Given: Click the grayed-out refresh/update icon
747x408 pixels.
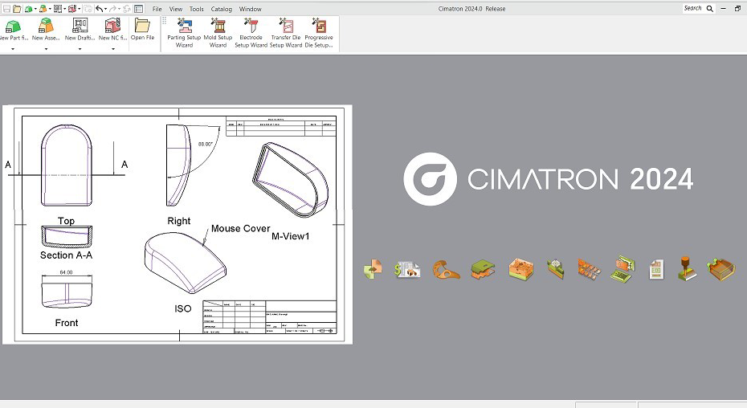Looking at the screenshot, I should (x=127, y=9).
